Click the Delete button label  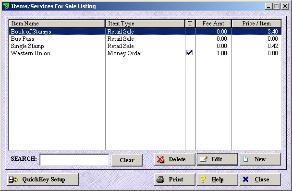(x=177, y=159)
